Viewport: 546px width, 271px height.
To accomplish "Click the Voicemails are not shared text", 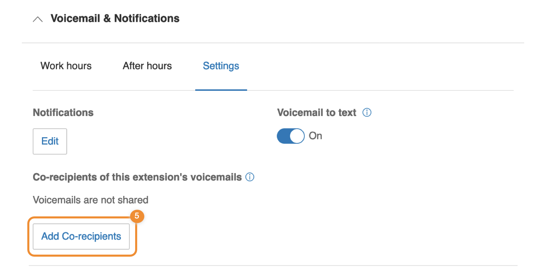I will click(90, 200).
